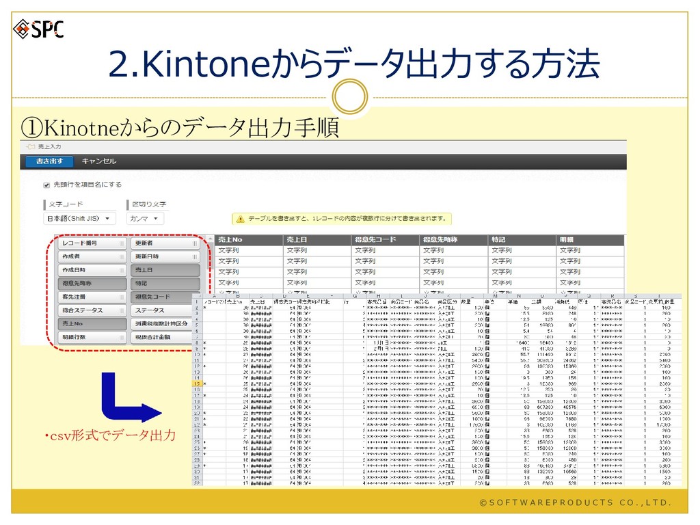This screenshot has height=525, width=700.
Task: Click first 文字列 cell under 売上日
Action: click(x=317, y=250)
